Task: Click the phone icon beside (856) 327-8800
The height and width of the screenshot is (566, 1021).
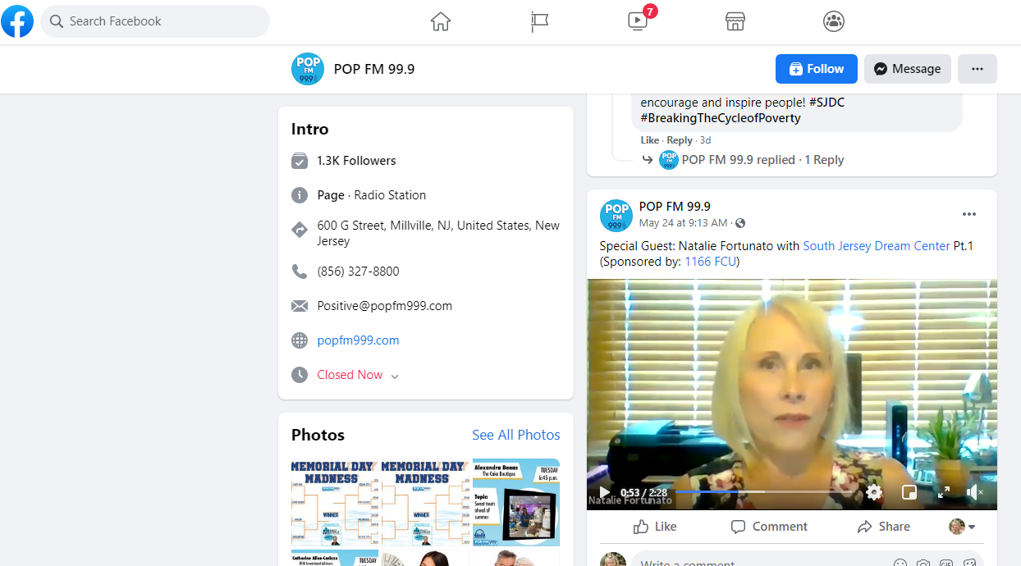Action: [300, 271]
